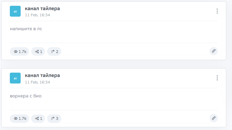Click the first post card's empty body area
Image resolution: width=232 pixels, height=130 pixels.
coord(114,36)
